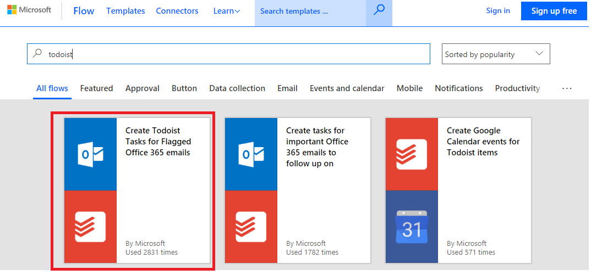Viewport: 591px width, 275px height.
Task: Click the magnifier search button in header
Action: (379, 11)
